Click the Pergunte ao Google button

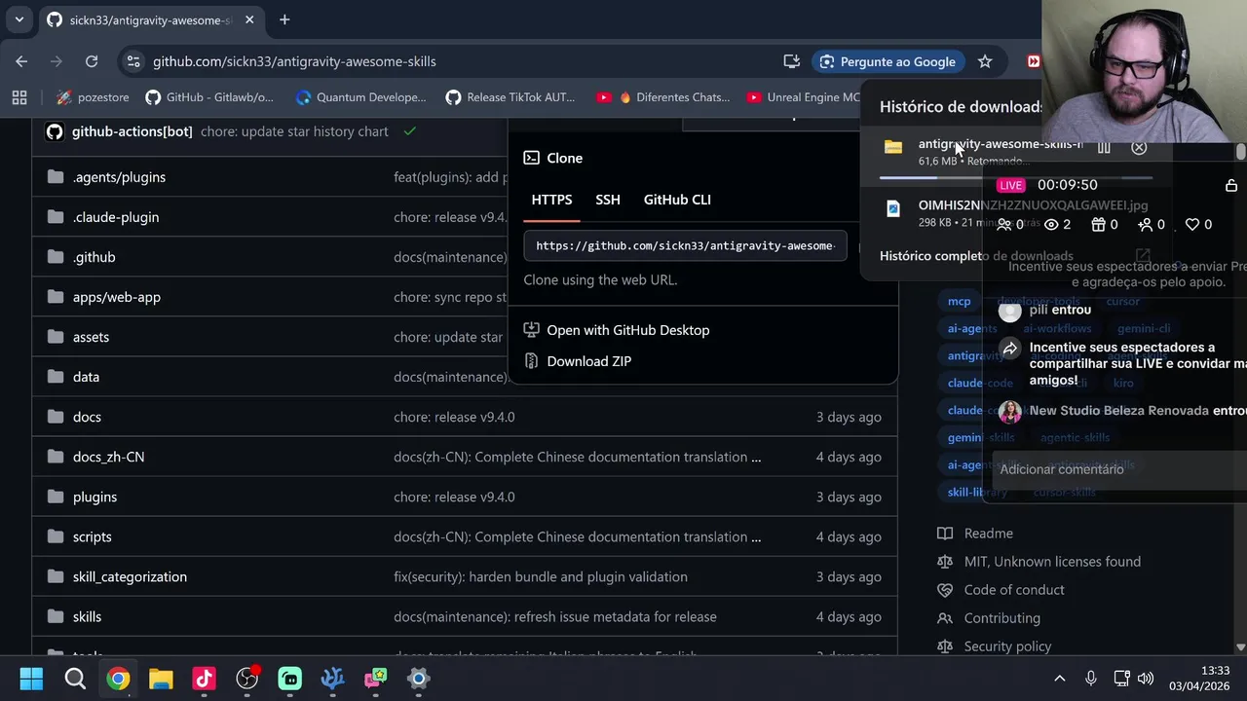[888, 61]
